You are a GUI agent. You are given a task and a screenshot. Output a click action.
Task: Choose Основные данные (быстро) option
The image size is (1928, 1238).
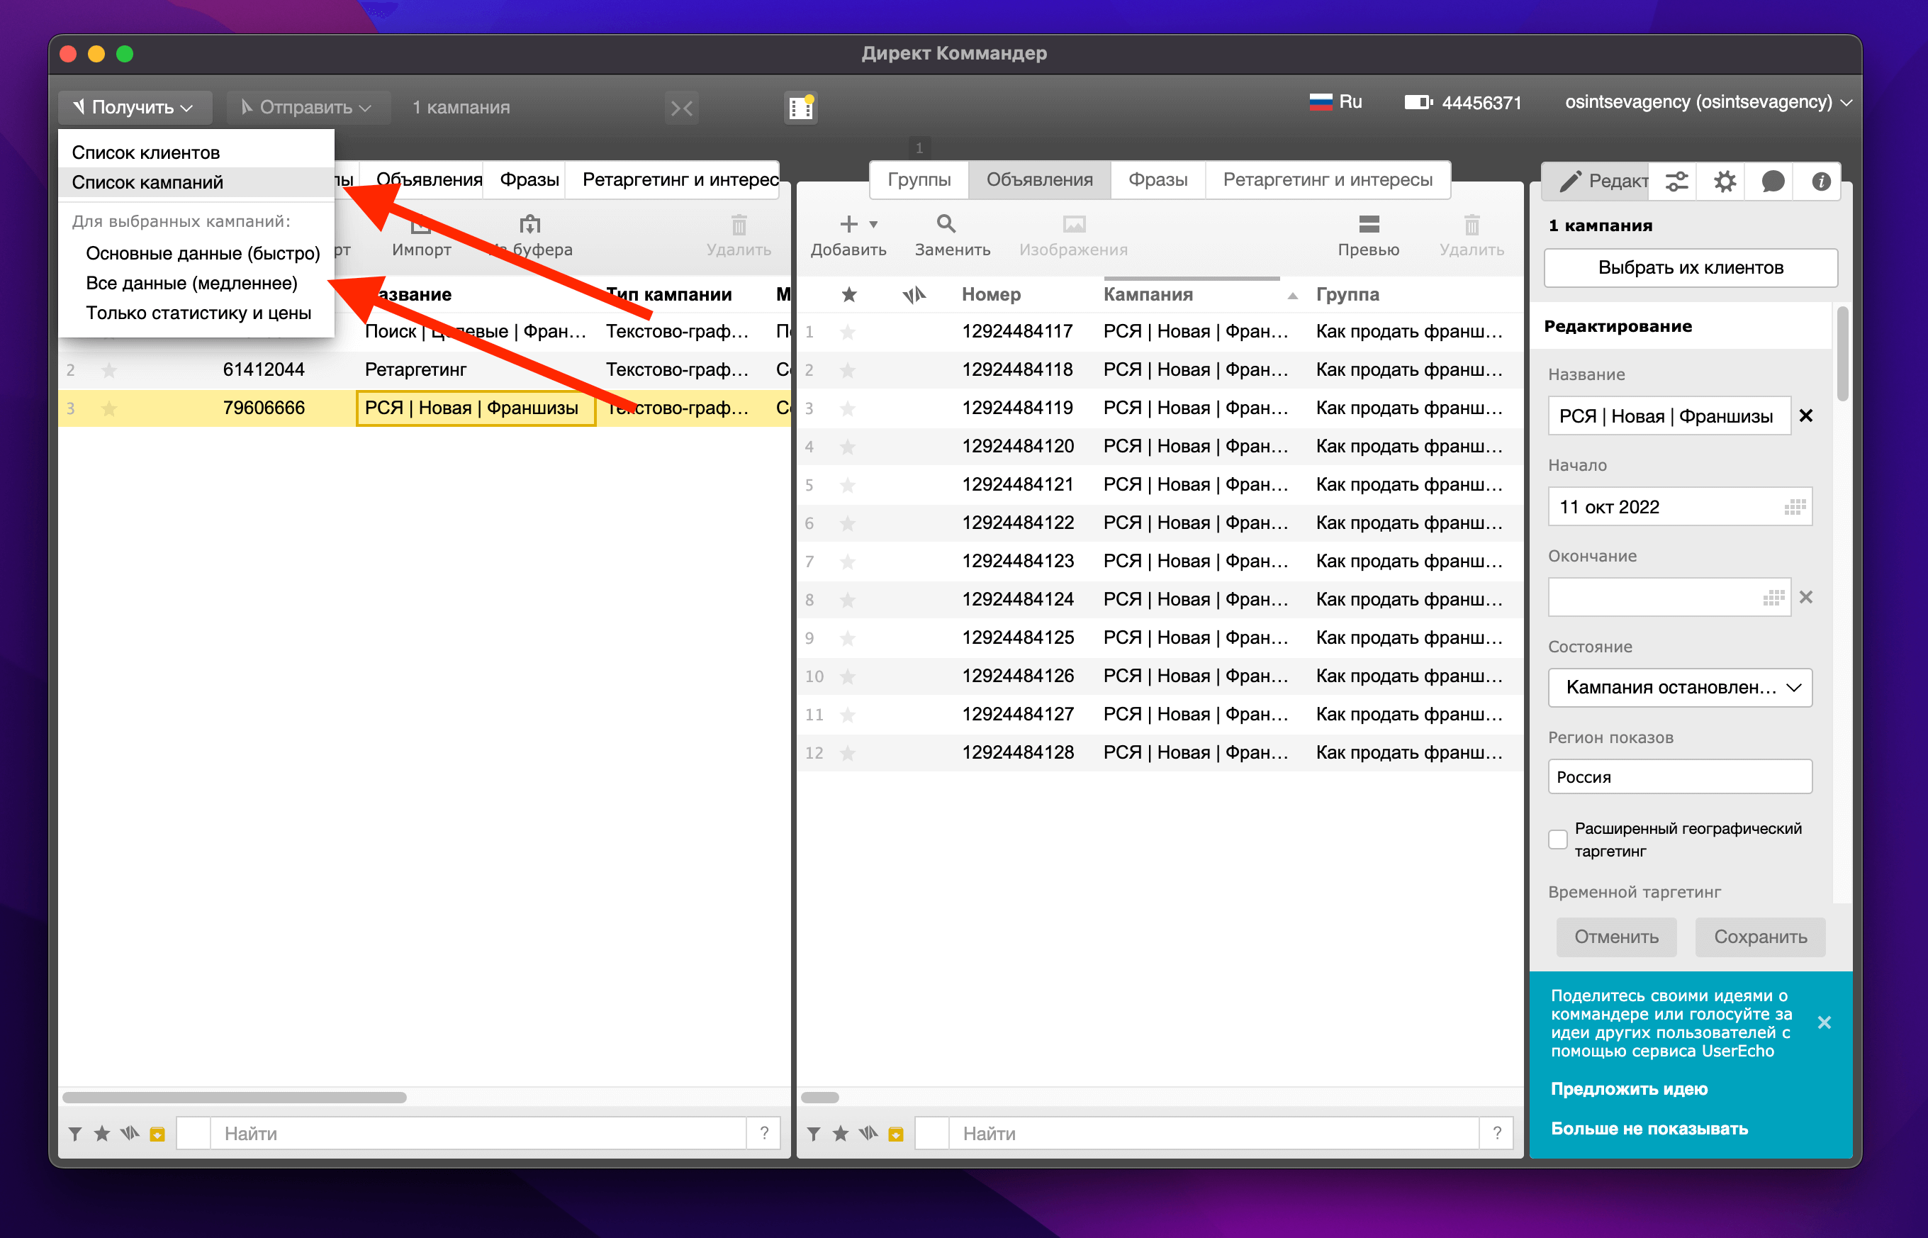pyautogui.click(x=203, y=252)
